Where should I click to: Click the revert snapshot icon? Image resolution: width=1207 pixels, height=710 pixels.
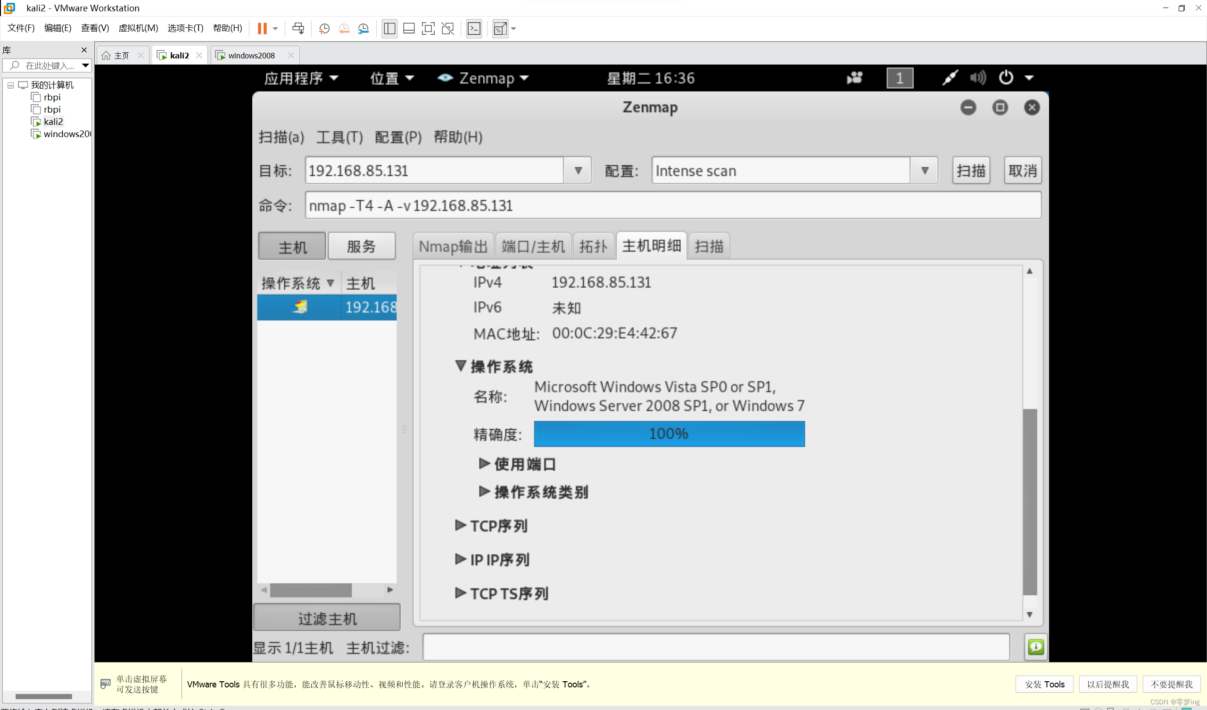[x=344, y=28]
